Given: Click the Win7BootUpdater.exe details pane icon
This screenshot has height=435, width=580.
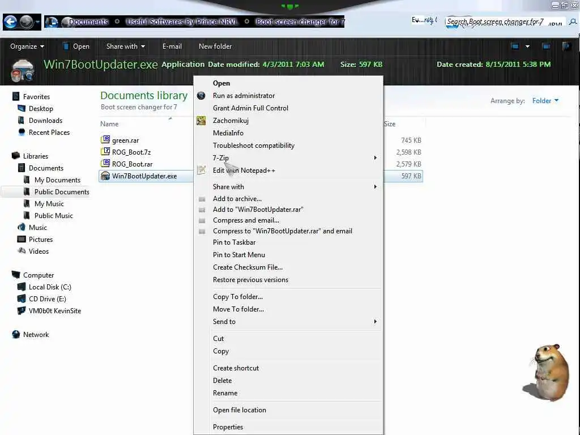Looking at the screenshot, I should tap(23, 70).
